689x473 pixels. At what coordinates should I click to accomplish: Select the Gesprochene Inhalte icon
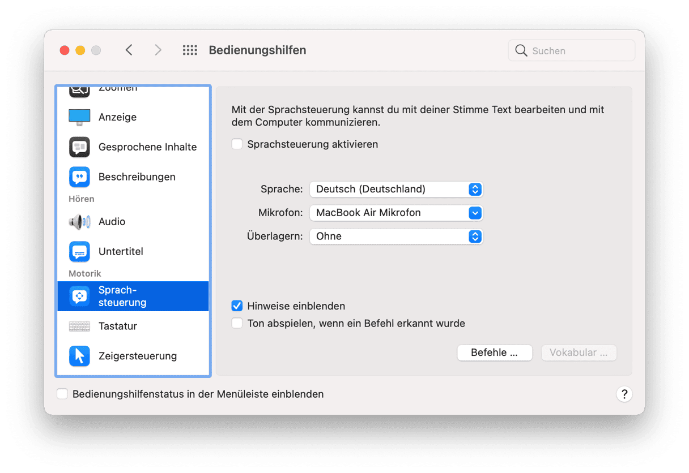tap(79, 147)
